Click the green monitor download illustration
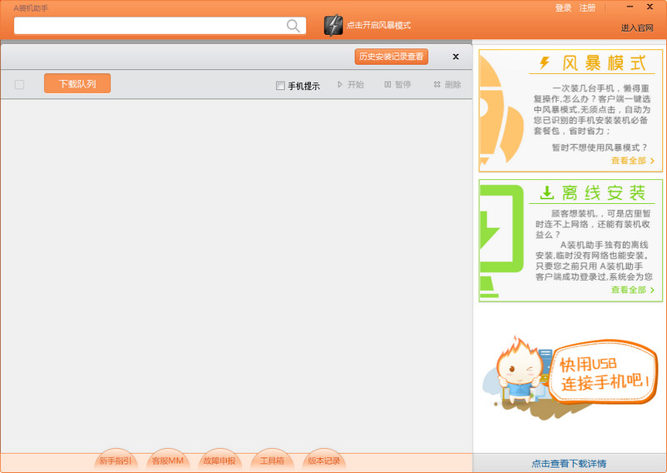The height and width of the screenshot is (473, 667). tap(501, 241)
